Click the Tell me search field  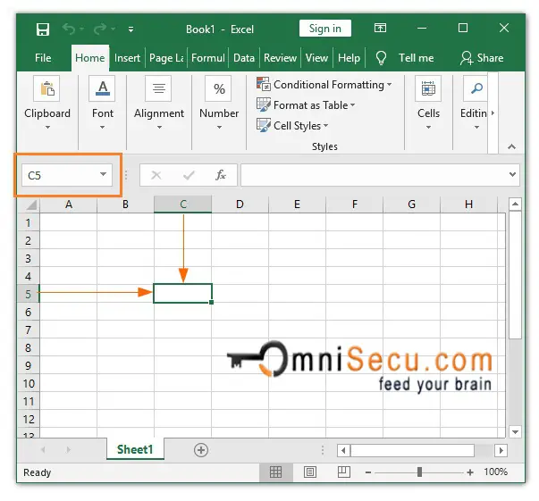416,58
